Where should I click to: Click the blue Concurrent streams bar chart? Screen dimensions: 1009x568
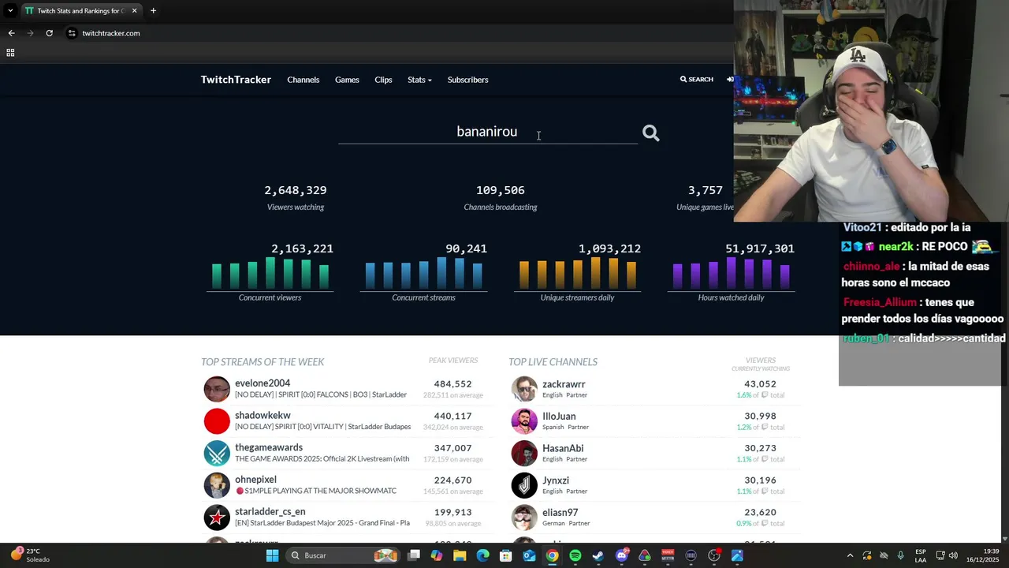[424, 273]
